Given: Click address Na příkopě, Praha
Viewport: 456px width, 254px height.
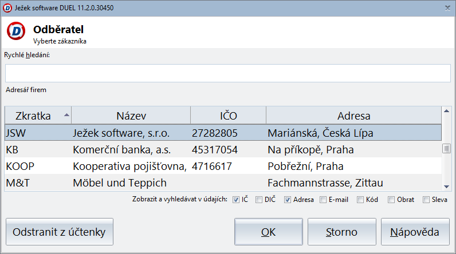Looking at the screenshot, I should (x=310, y=149).
